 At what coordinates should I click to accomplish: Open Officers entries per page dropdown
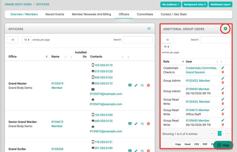click(x=27, y=40)
